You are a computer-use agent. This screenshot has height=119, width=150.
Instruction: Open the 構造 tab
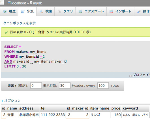[x=9, y=12]
